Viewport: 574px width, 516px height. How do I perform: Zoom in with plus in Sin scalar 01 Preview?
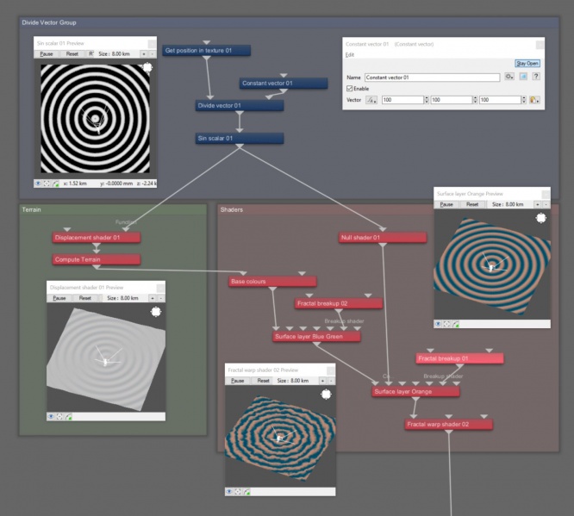tap(144, 53)
